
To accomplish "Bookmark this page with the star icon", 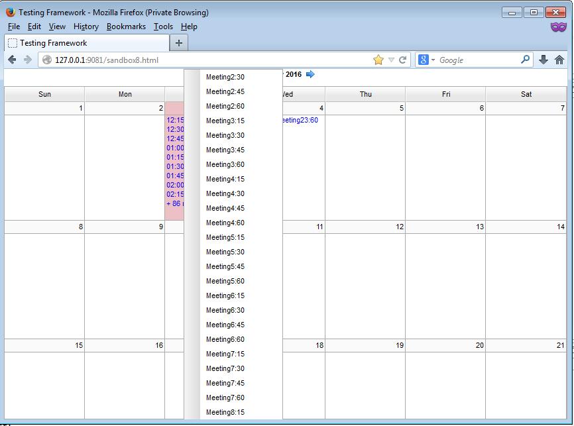I will [378, 60].
